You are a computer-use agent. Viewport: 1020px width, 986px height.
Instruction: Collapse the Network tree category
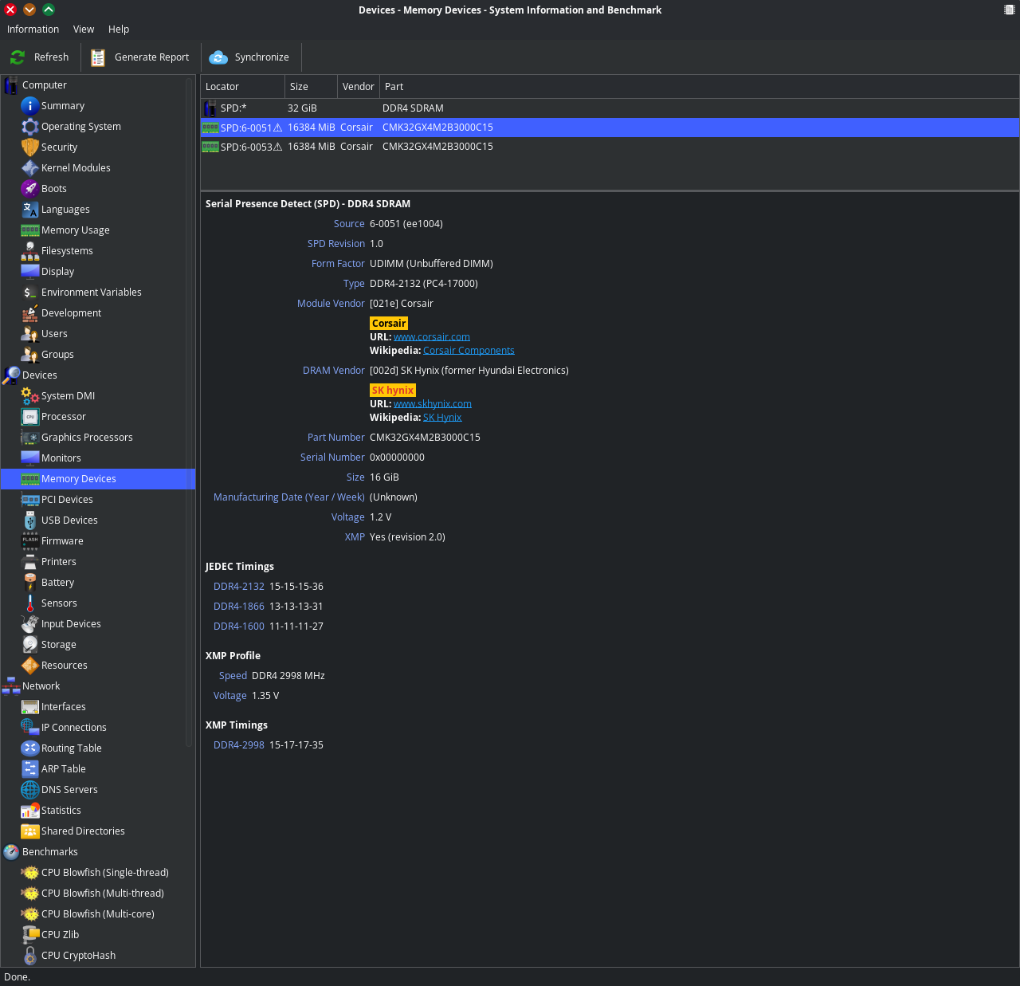[x=11, y=686]
